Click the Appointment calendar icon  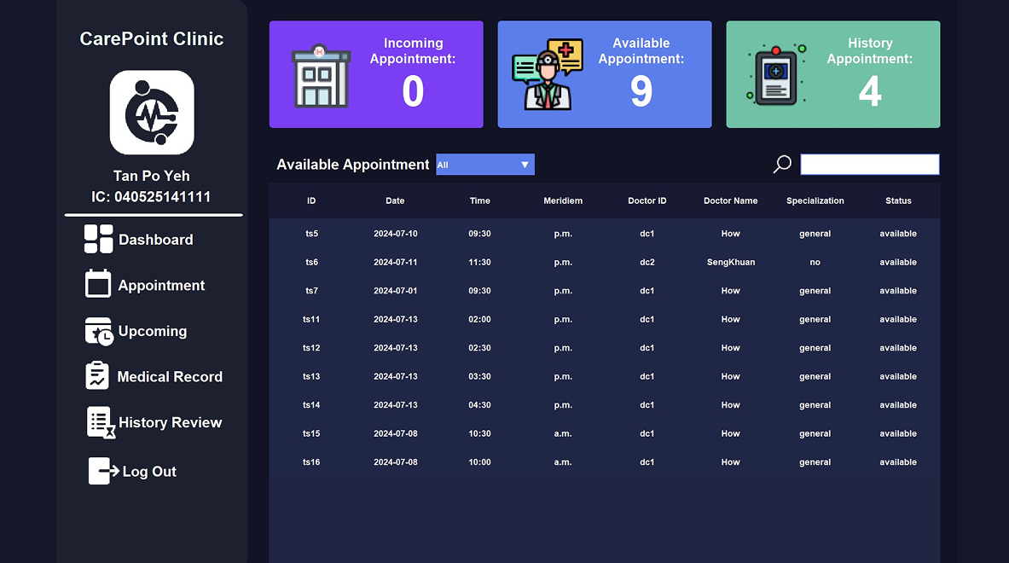98,284
